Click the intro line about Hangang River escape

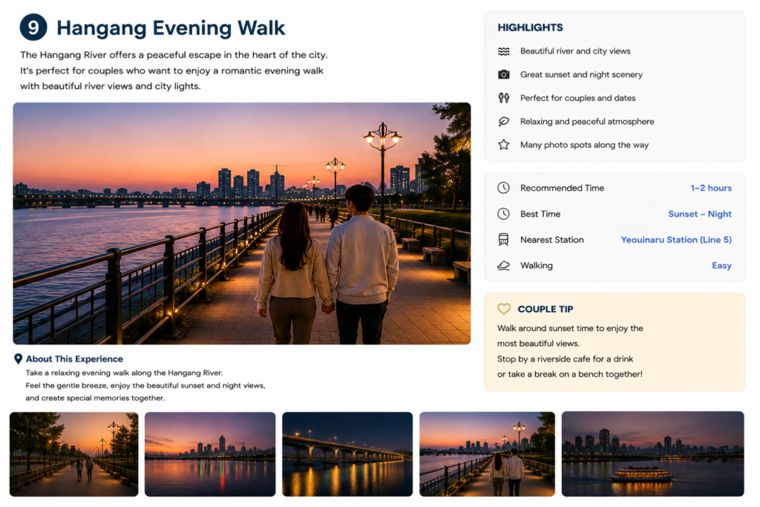(x=174, y=55)
